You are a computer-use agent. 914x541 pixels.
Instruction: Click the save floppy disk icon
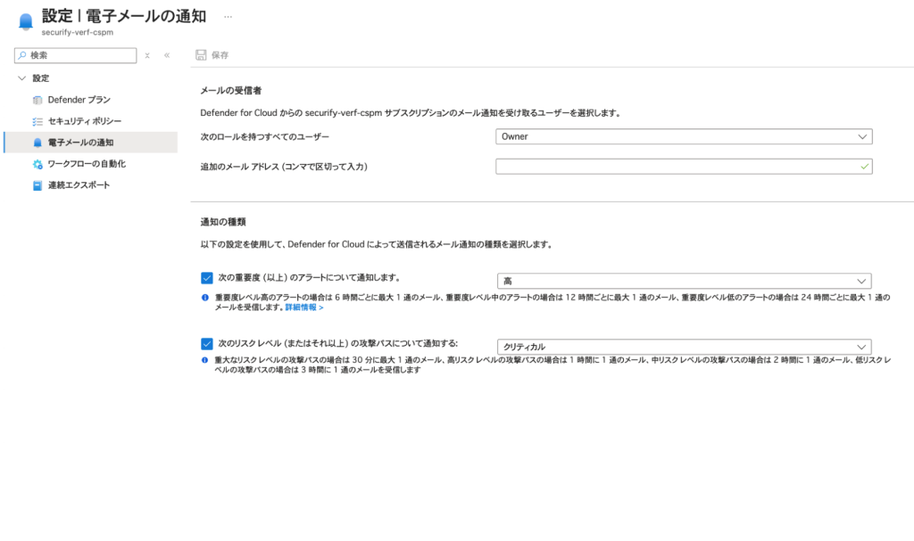[201, 55]
